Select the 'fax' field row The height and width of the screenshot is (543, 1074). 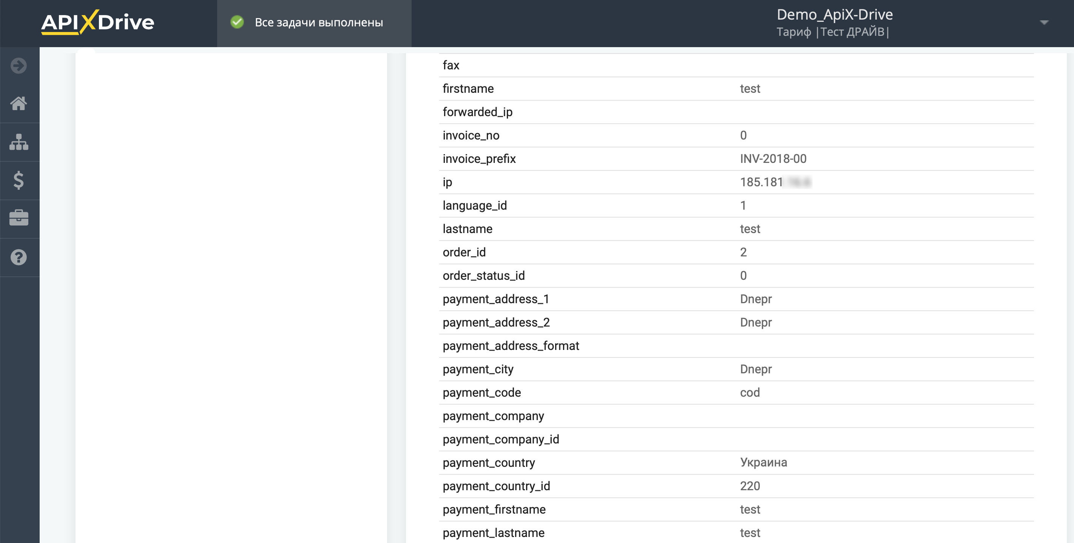tap(736, 65)
